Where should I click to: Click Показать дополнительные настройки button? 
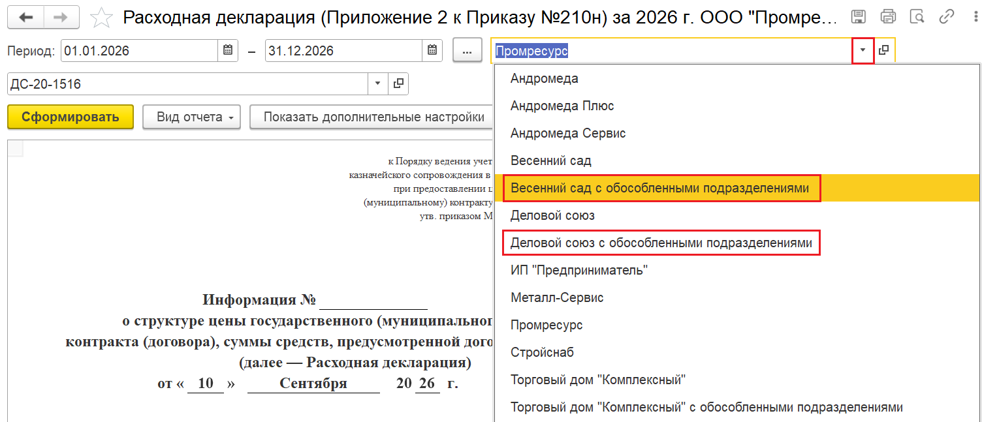[x=371, y=117]
